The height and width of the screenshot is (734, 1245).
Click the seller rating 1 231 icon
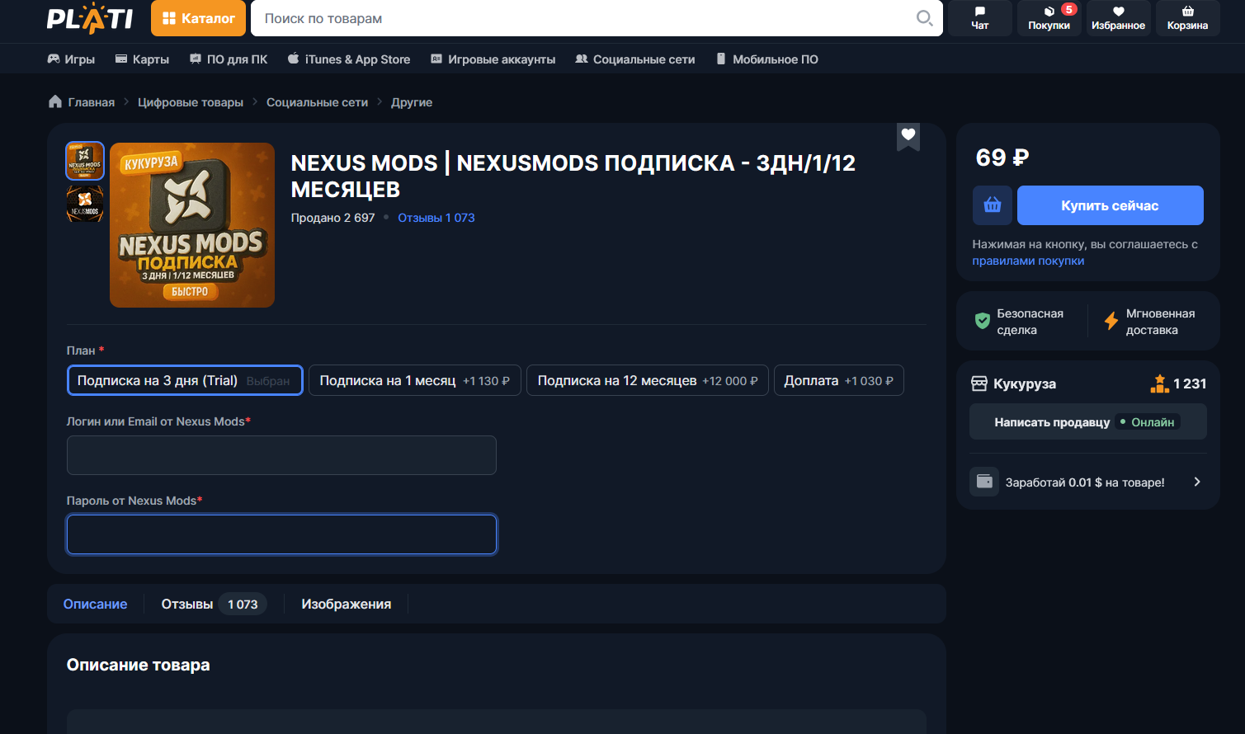[1160, 383]
